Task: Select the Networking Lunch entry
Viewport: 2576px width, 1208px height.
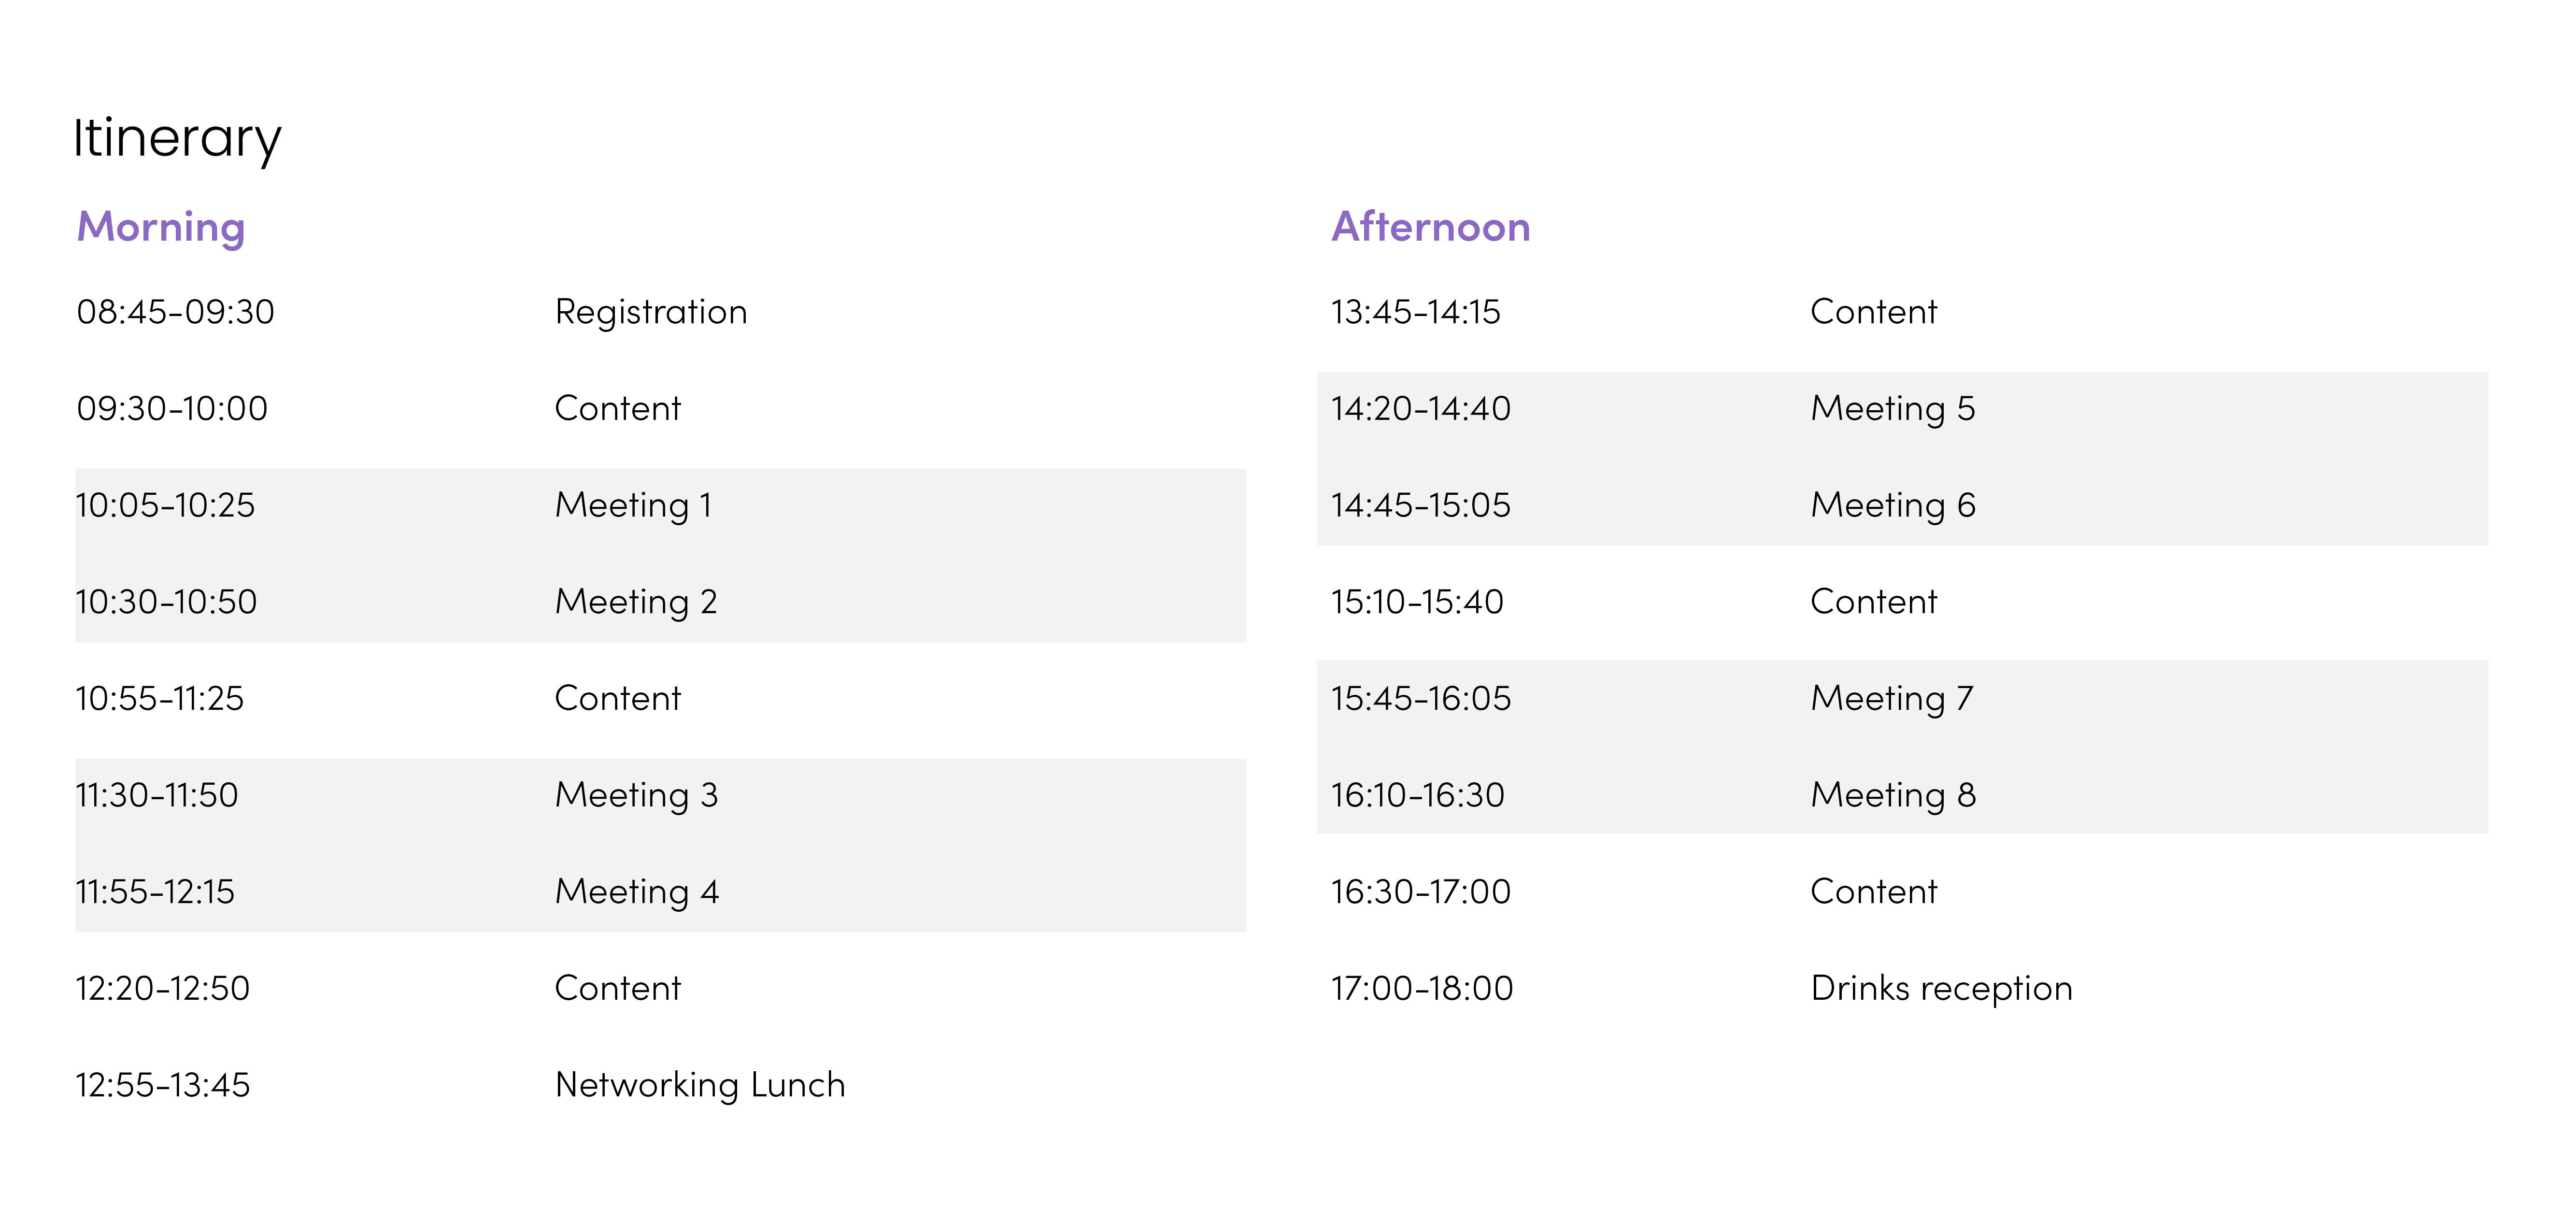Action: point(700,1085)
